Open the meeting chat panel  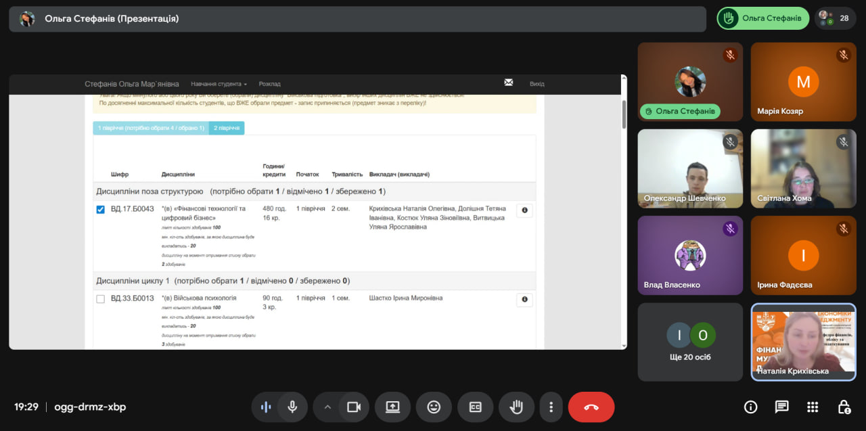[781, 407]
